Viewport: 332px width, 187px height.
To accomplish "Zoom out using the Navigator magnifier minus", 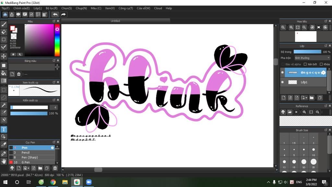I will coord(304,27).
